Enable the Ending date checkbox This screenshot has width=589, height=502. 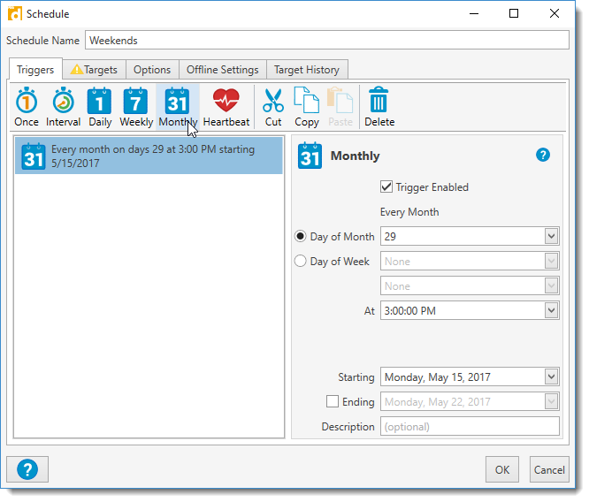click(x=333, y=401)
